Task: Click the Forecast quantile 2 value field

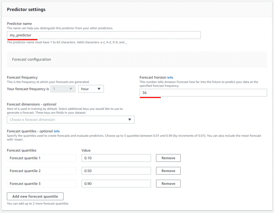Action: coord(116,171)
